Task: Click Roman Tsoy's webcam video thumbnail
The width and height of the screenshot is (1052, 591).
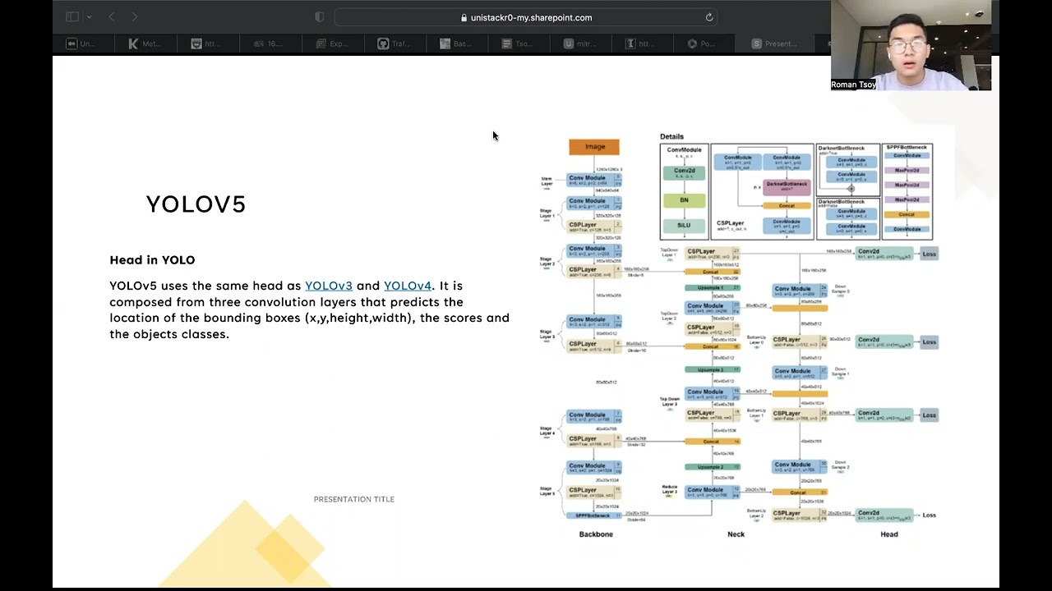Action: [x=911, y=45]
